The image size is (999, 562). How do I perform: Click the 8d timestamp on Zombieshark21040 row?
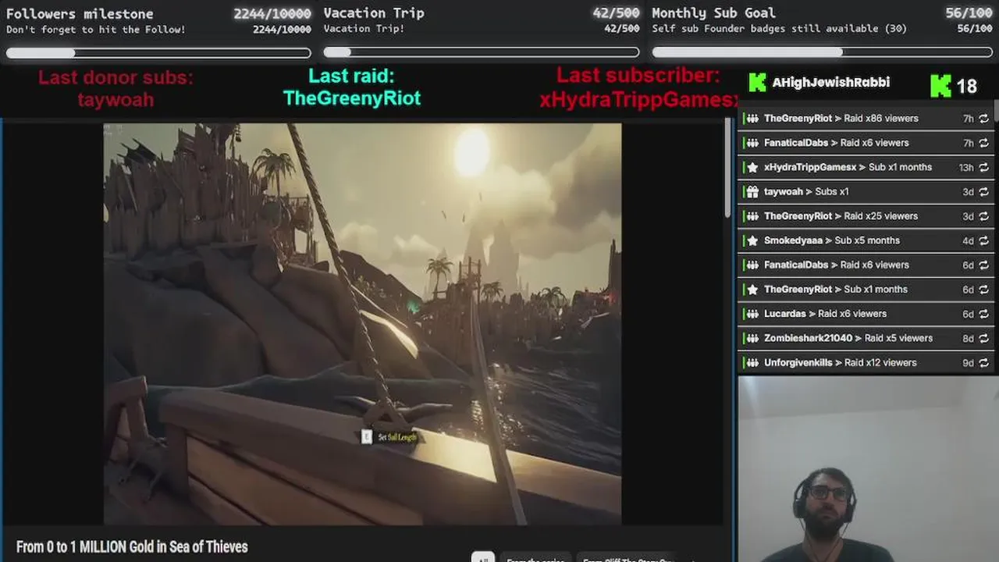tap(968, 338)
